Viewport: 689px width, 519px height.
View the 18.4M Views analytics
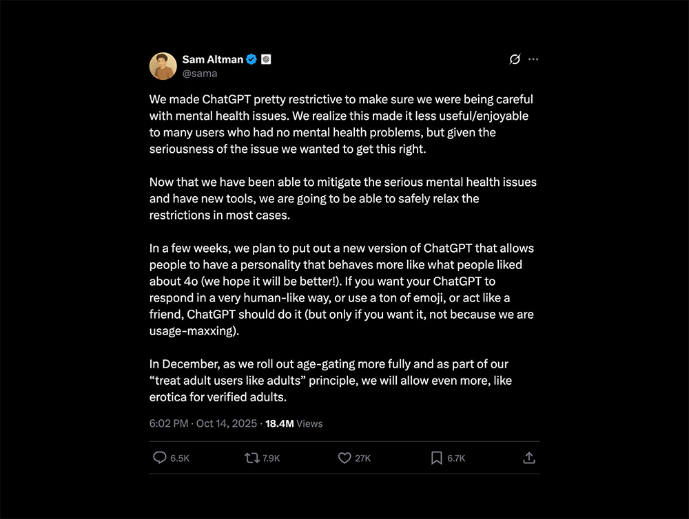coord(294,423)
